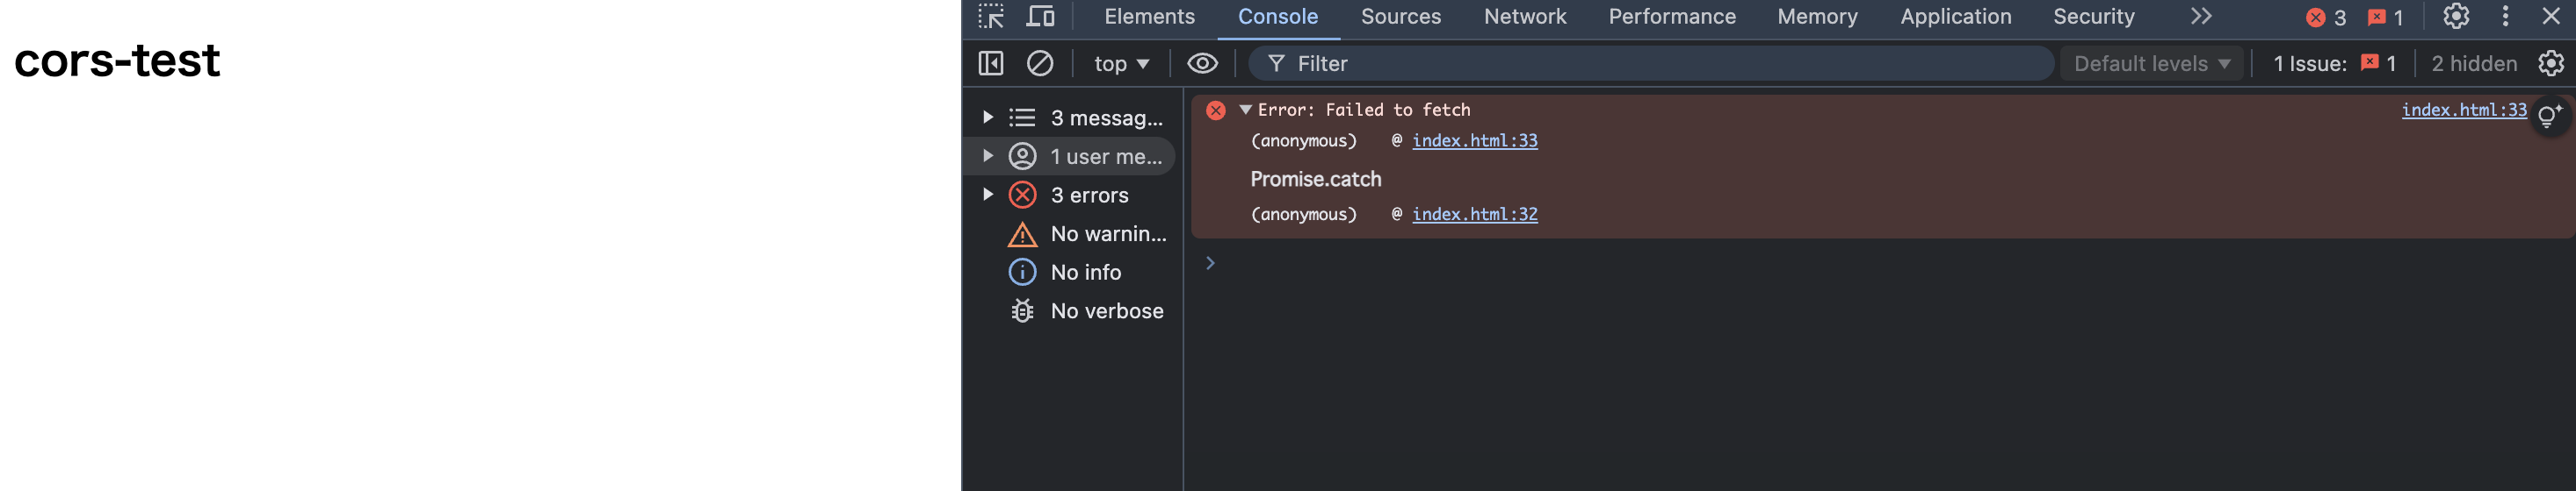Open the three-dot customize DevTools menu

pyautogui.click(x=2505, y=17)
